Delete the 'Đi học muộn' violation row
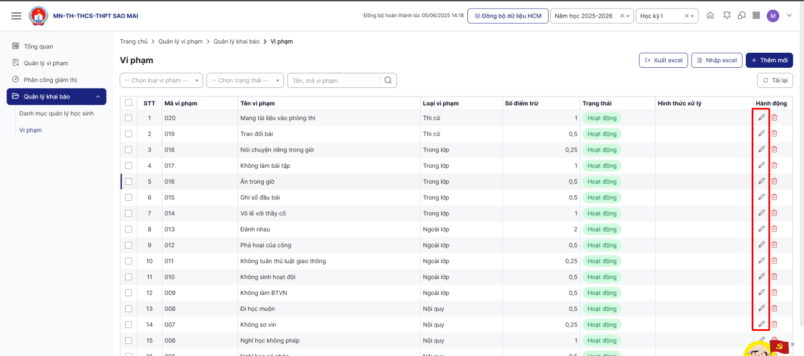The height and width of the screenshot is (356, 804). click(x=774, y=308)
